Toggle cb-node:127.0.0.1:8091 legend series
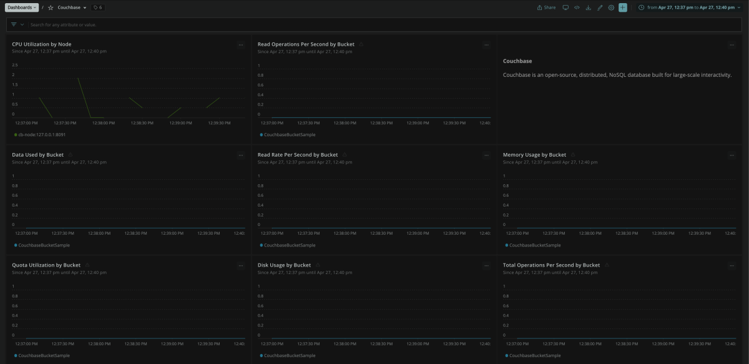 coord(40,134)
